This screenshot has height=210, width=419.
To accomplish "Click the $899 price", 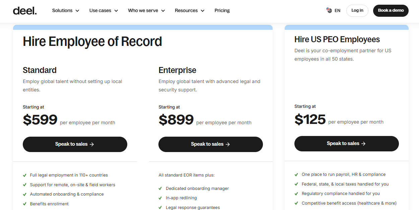I will click(x=176, y=120).
